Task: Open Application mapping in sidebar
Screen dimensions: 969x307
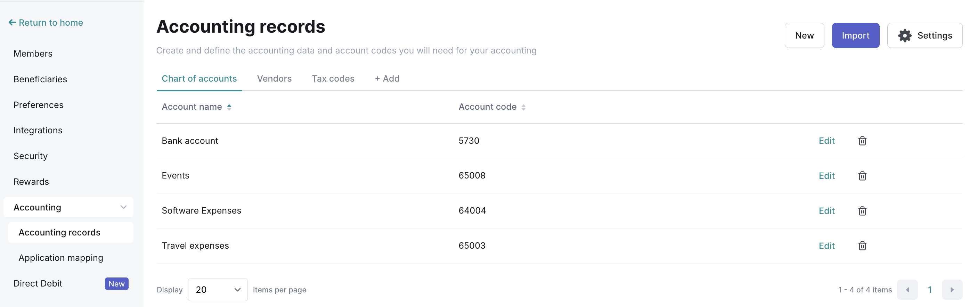Action: 60,258
